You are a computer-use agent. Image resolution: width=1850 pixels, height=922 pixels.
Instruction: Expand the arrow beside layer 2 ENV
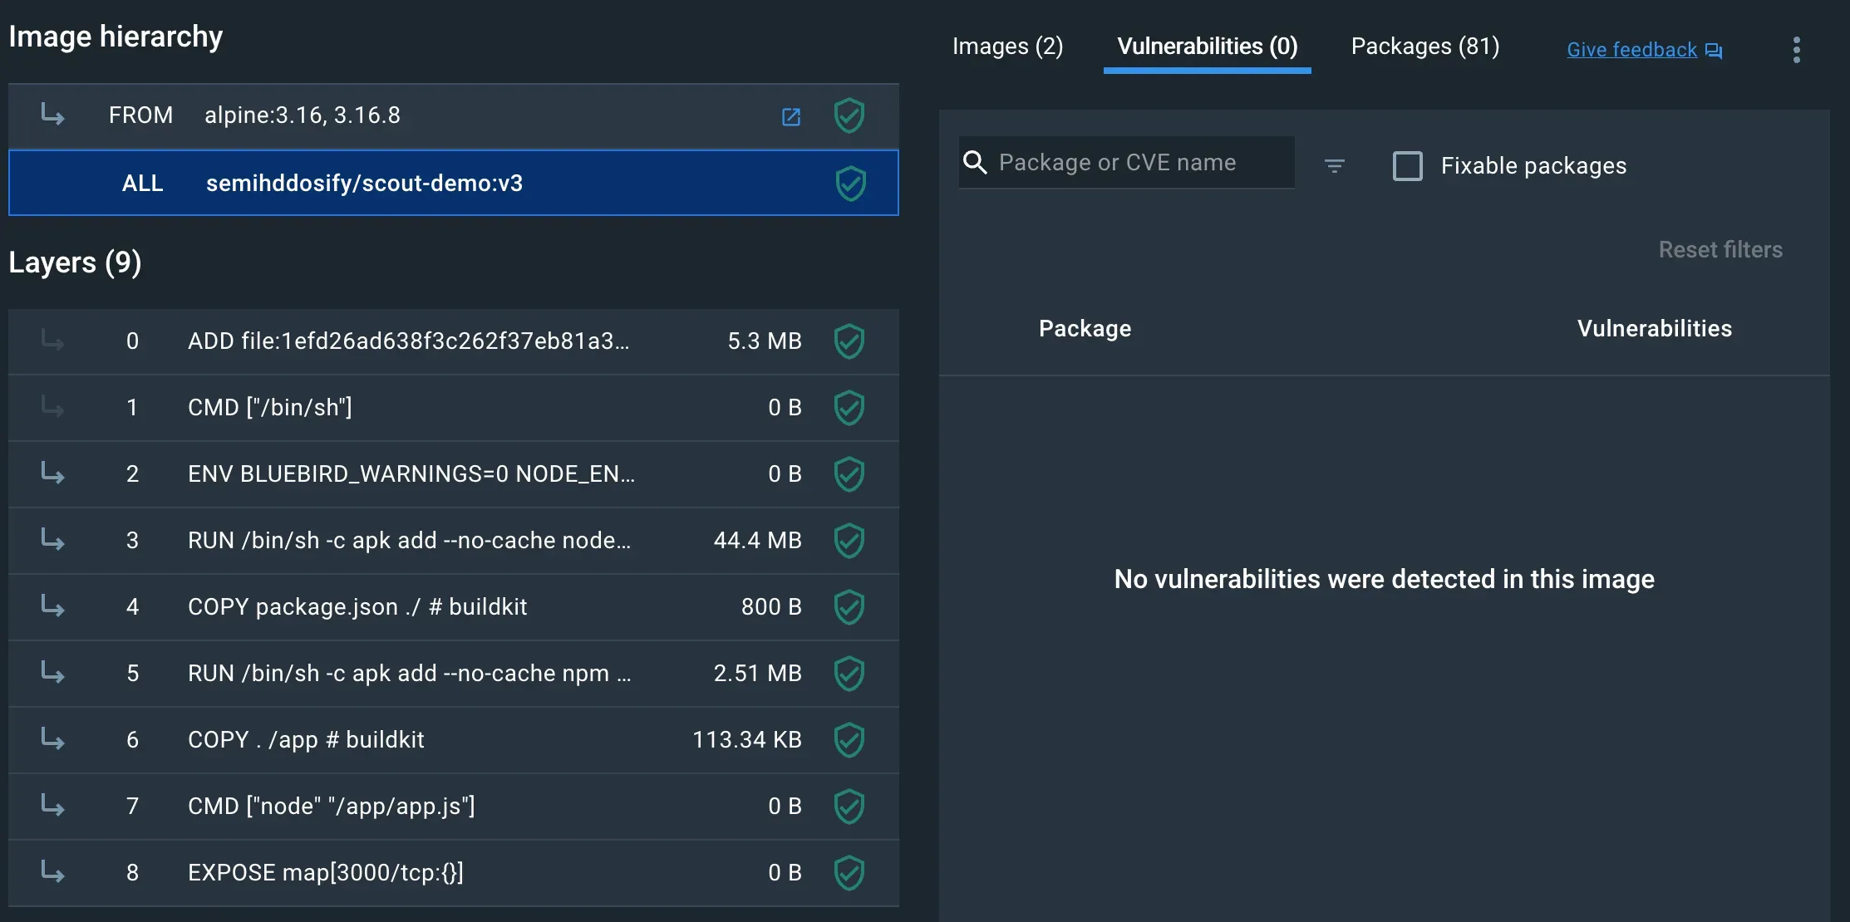tap(52, 473)
